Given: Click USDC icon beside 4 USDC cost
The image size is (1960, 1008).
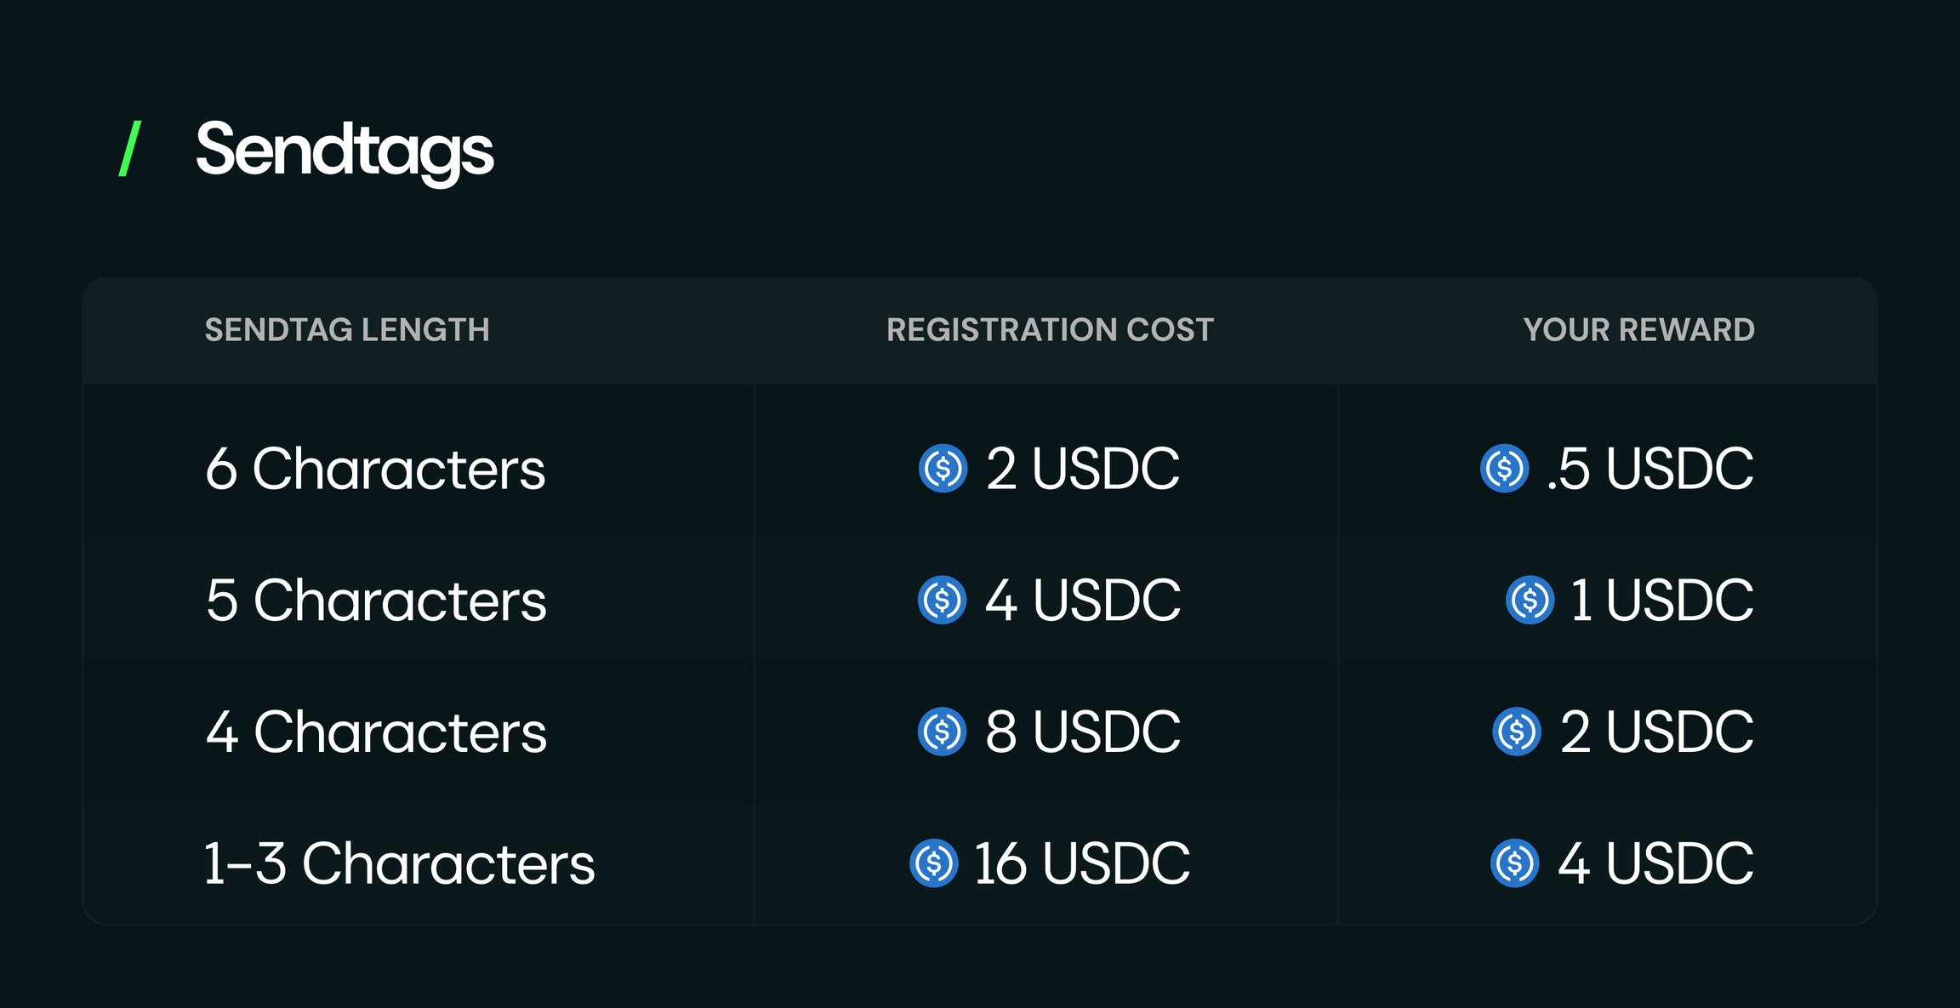Looking at the screenshot, I should coord(942,600).
